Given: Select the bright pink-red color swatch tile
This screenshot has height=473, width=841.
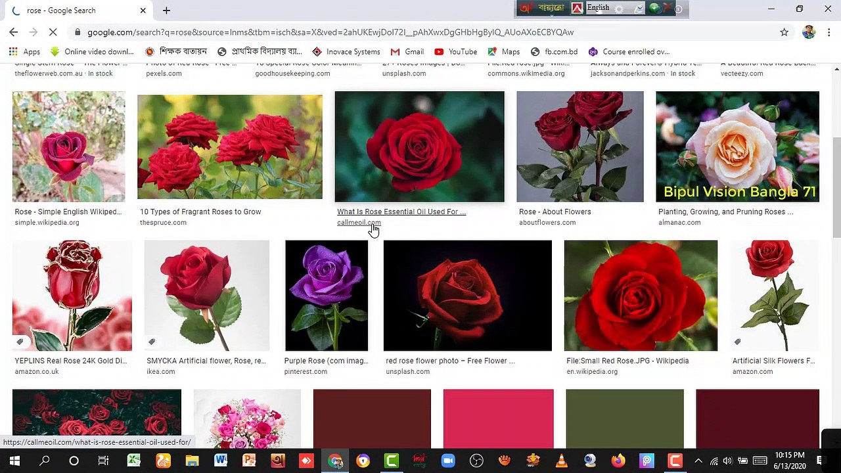Looking at the screenshot, I should (498, 418).
